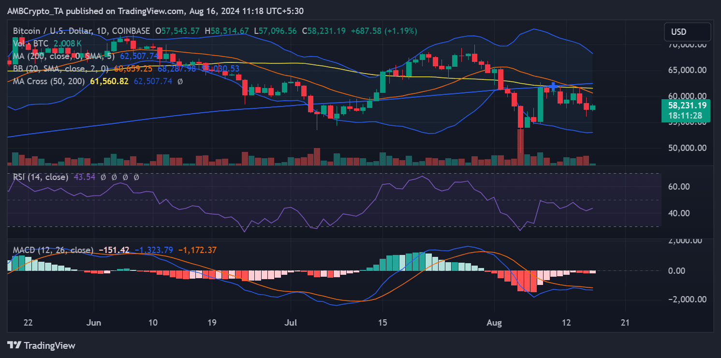Viewport: 721px width, 358px height.
Task: Click the 10 date label on time axis
Action: 153,323
